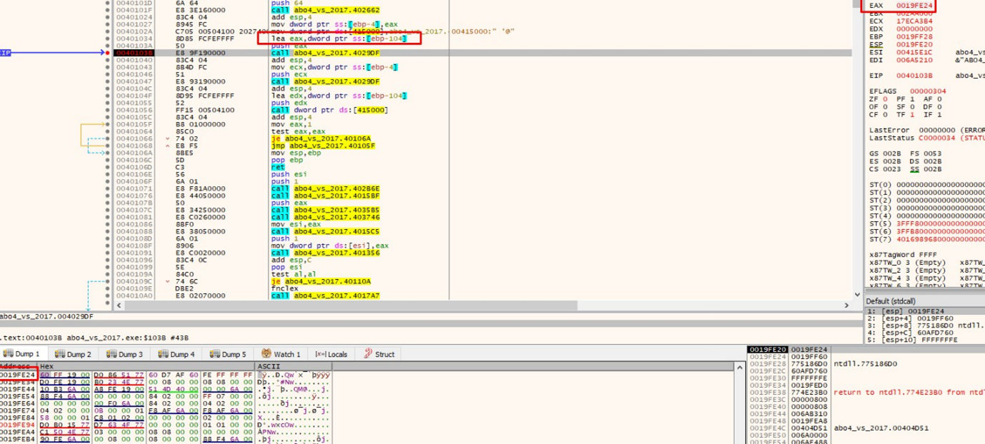
Task: Select argument row '5: [esp+10] FFFFFFFE'
Action: point(925,340)
